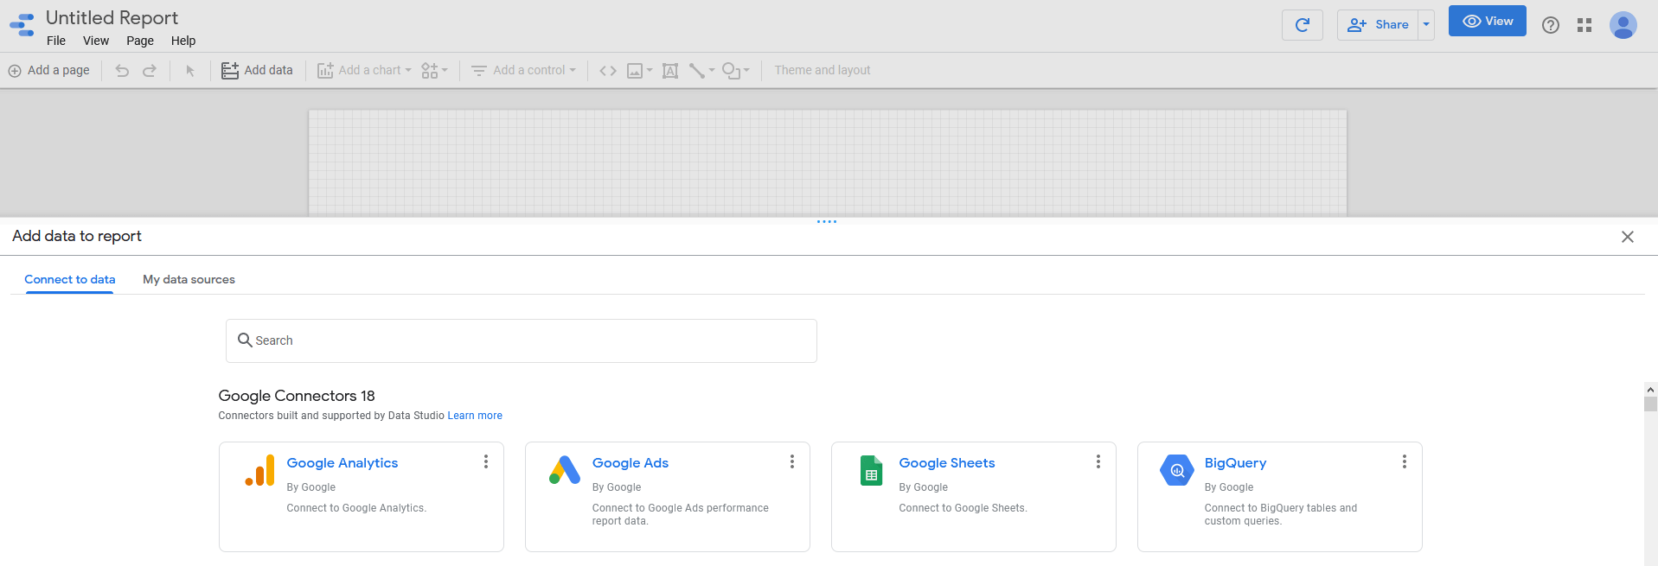Viewport: 1658px width, 566px height.
Task: Click the undo arrow icon
Action: coord(122,71)
